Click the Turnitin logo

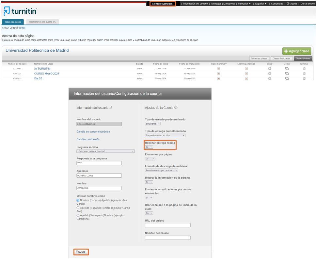point(20,11)
